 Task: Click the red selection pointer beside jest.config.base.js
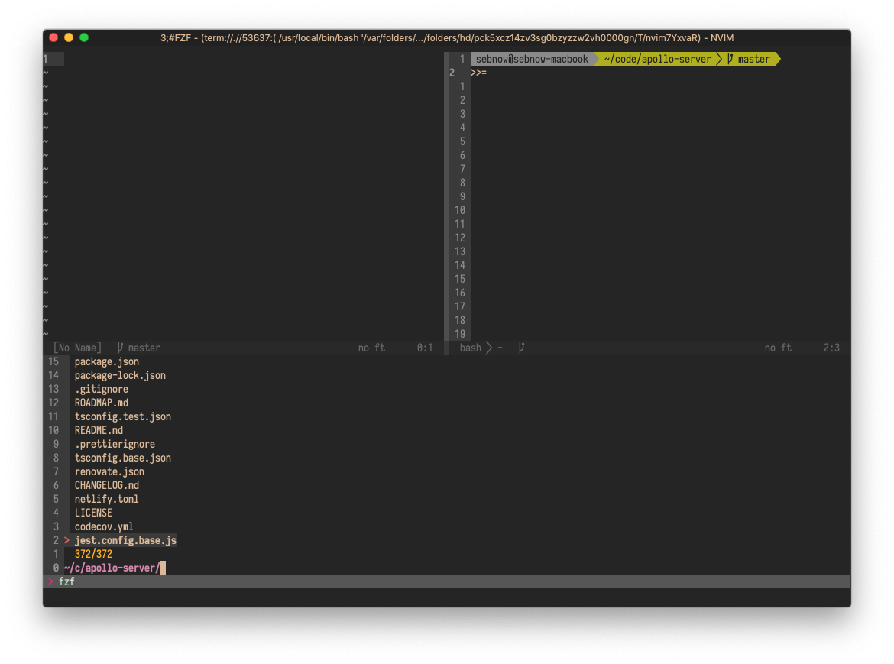tap(66, 540)
